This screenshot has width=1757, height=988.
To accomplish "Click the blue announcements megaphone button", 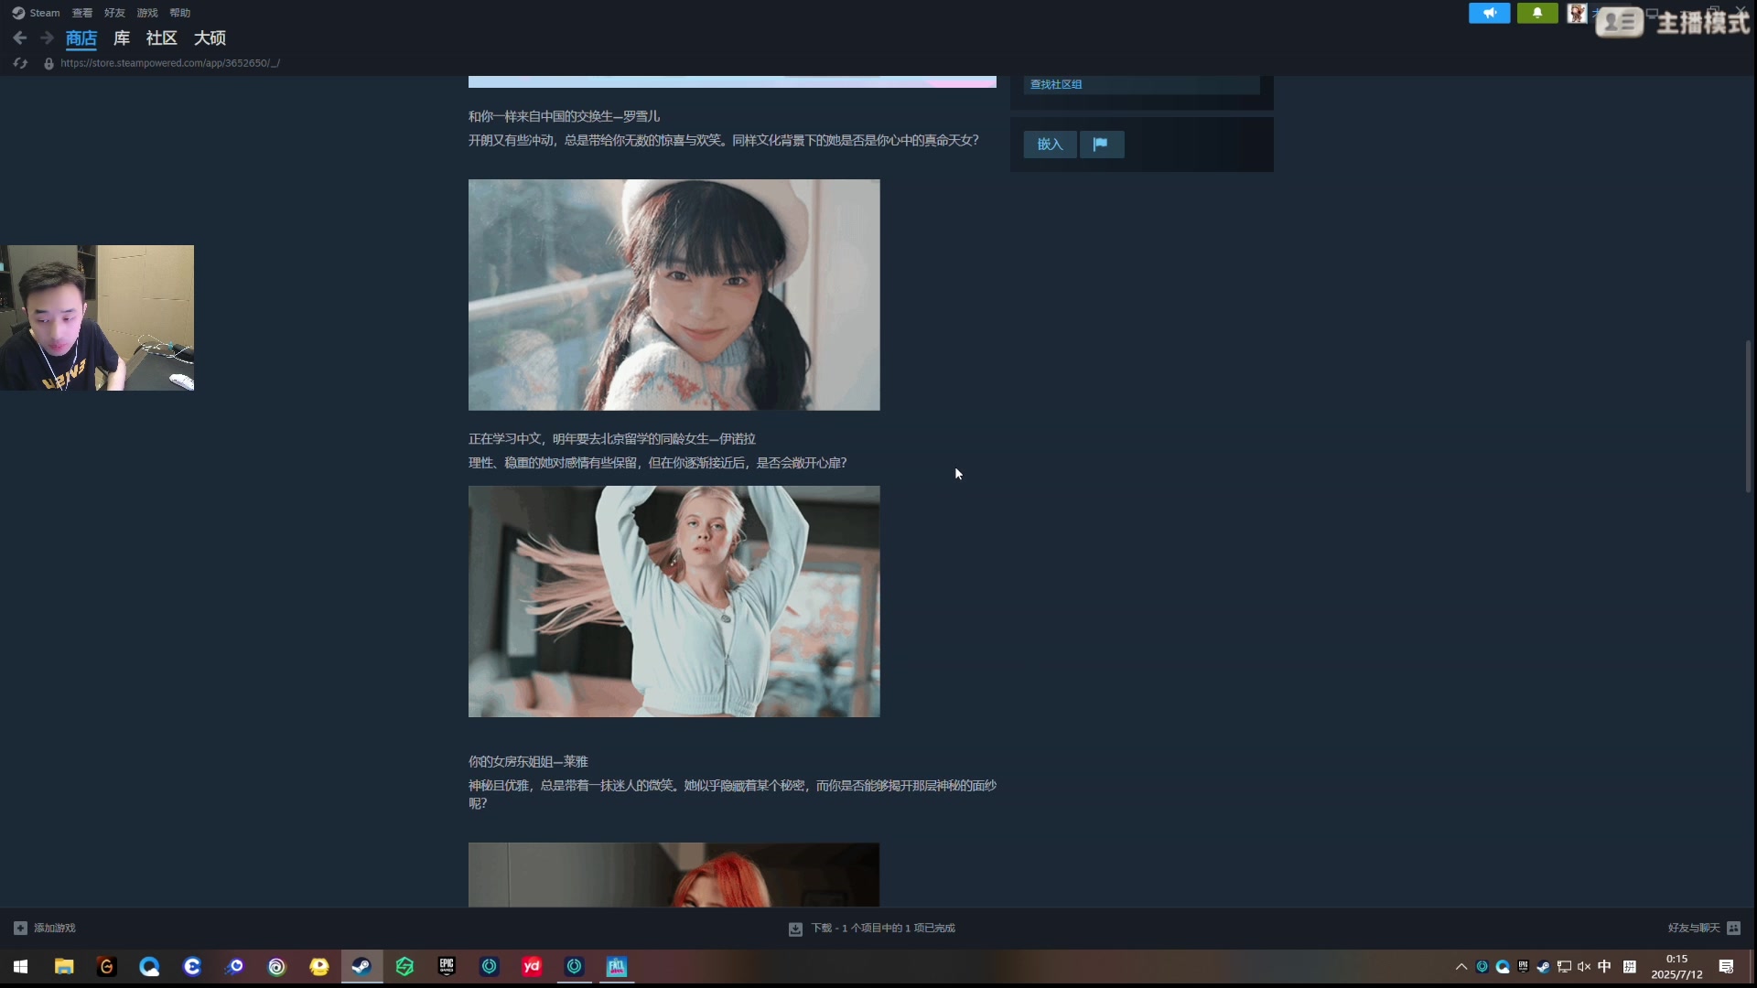I will click(x=1490, y=13).
